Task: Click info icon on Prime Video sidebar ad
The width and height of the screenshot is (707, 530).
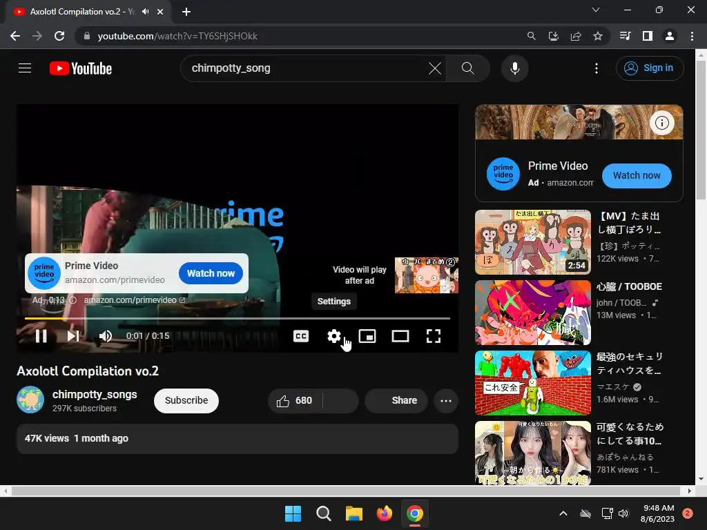Action: pos(662,123)
